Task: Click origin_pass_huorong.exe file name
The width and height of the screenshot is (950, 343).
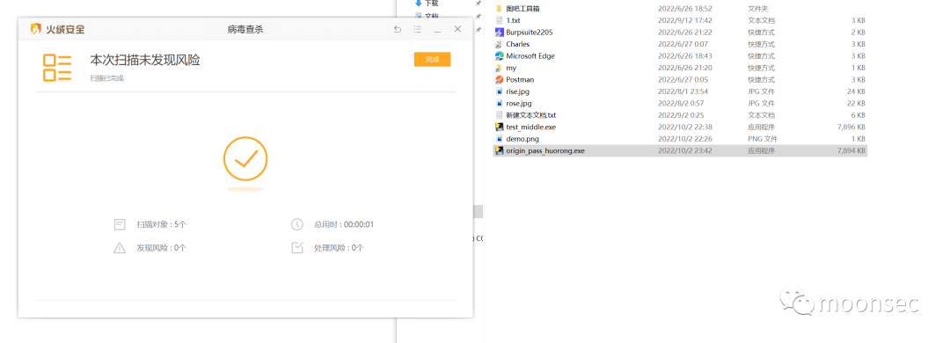Action: click(x=545, y=151)
